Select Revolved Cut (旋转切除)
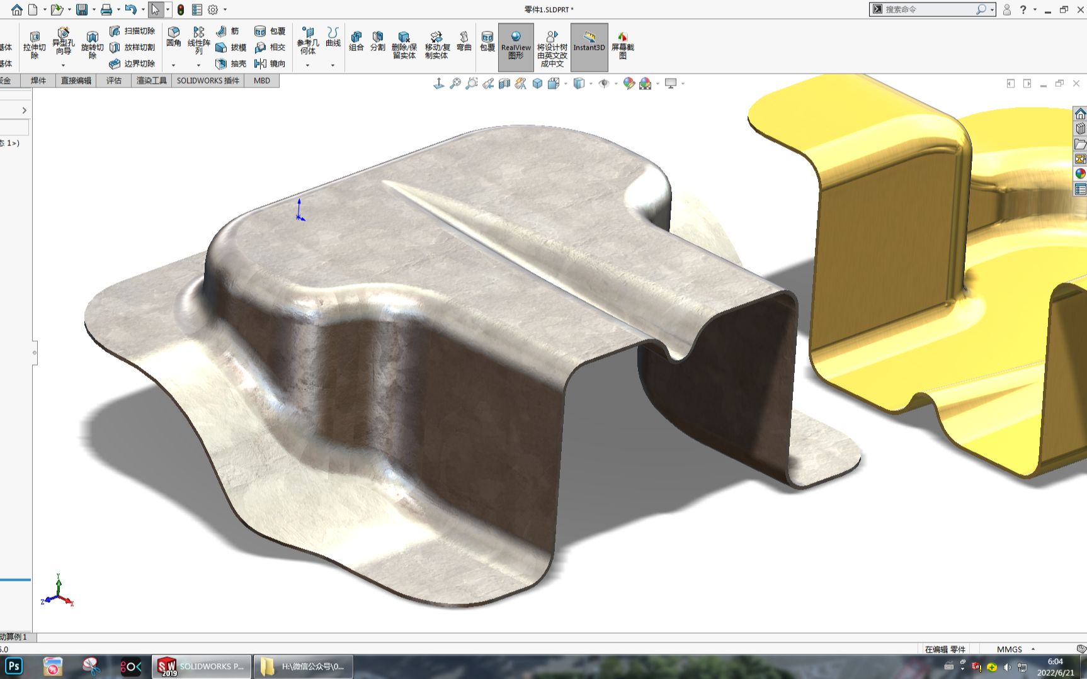This screenshot has width=1087, height=679. pos(92,46)
